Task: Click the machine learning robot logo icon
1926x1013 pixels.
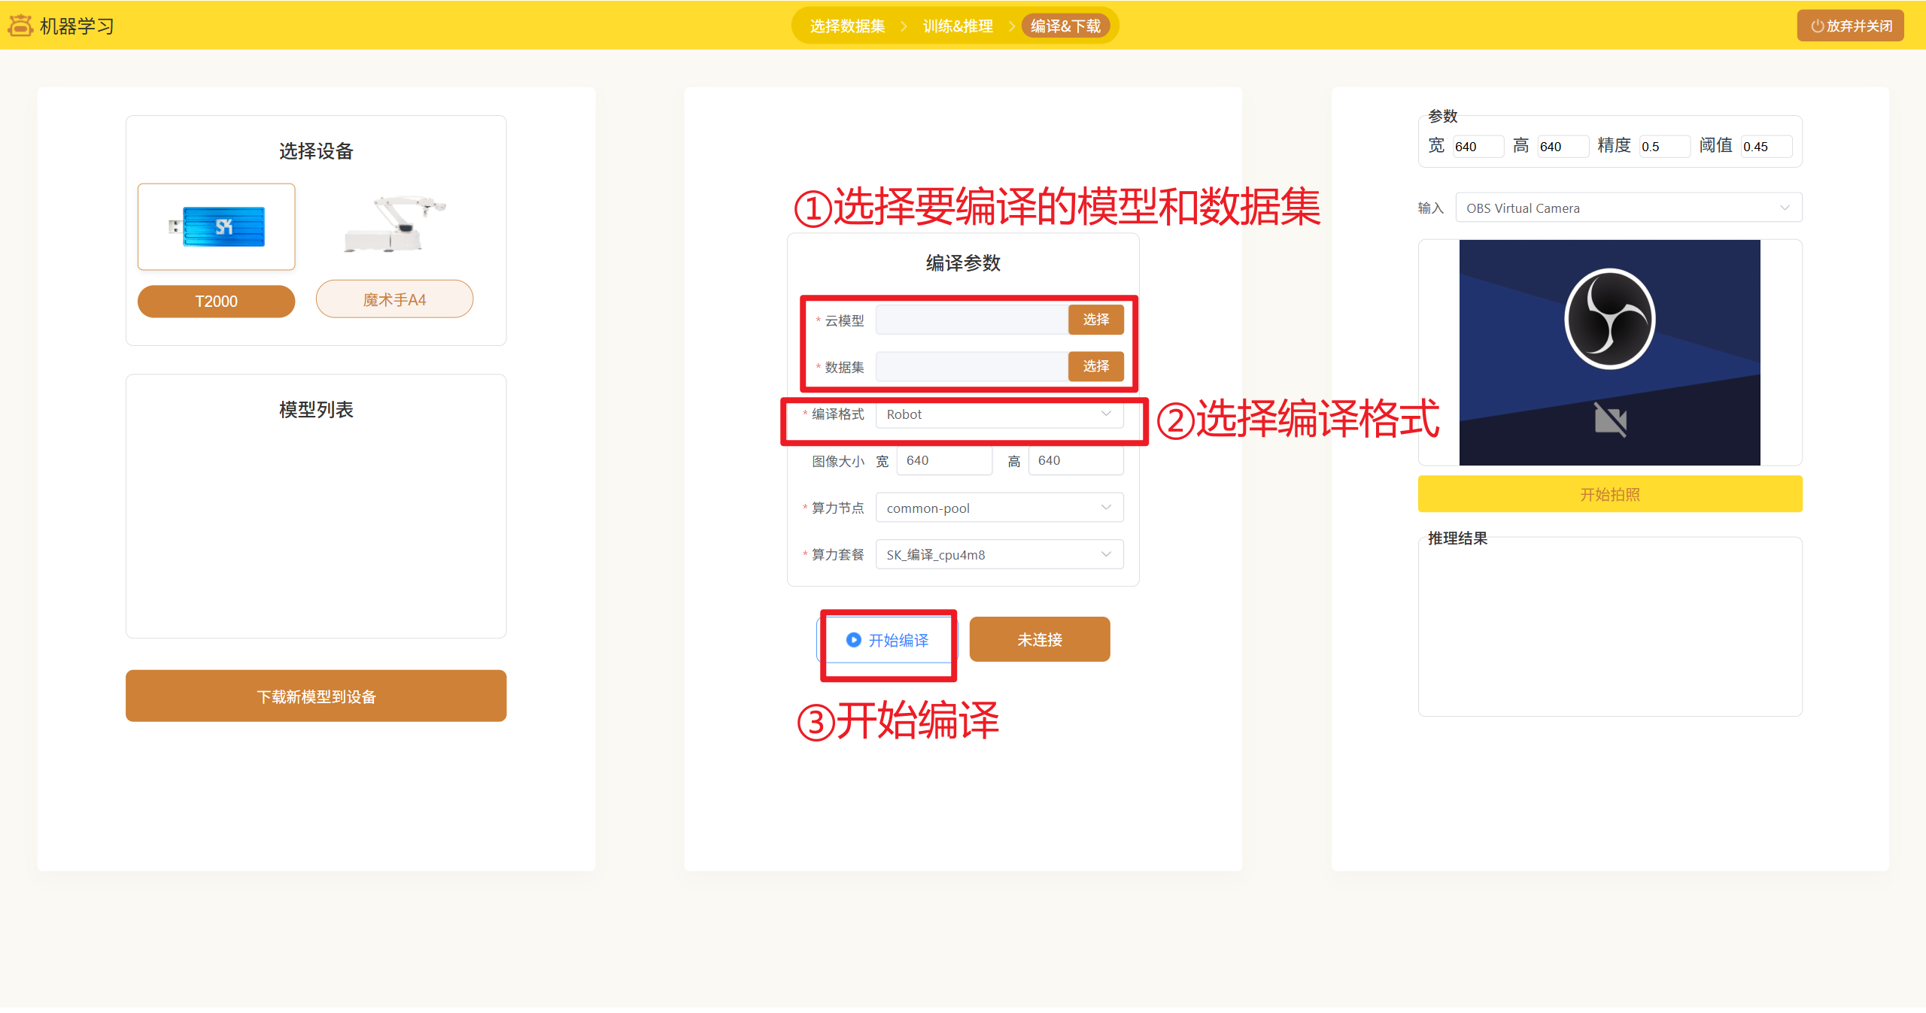Action: pyautogui.click(x=20, y=26)
